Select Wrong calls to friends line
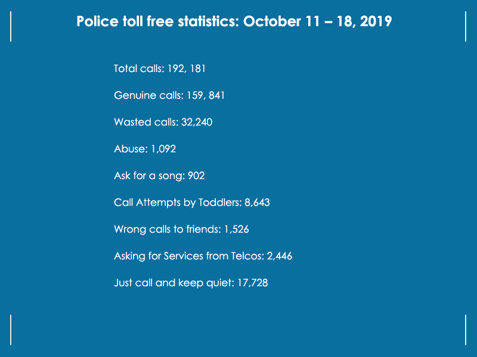The width and height of the screenshot is (477, 357). click(x=181, y=229)
